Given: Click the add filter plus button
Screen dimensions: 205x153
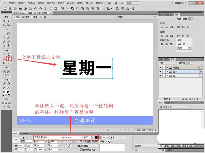Looking at the screenshot, I should click(108, 142).
